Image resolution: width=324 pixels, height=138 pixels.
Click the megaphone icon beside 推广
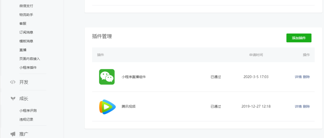pyautogui.click(x=13, y=134)
